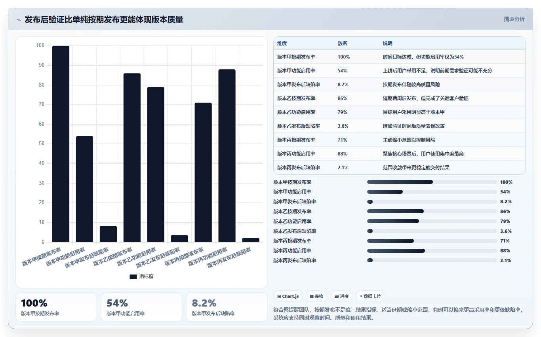Toggle the 指标值 legend swatch in the chart

[133, 277]
